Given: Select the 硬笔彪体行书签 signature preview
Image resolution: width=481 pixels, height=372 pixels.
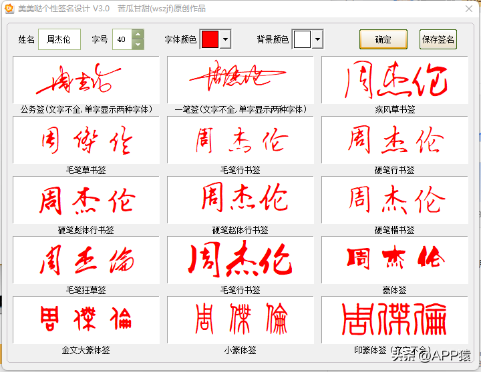Looking at the screenshot, I should [86, 200].
